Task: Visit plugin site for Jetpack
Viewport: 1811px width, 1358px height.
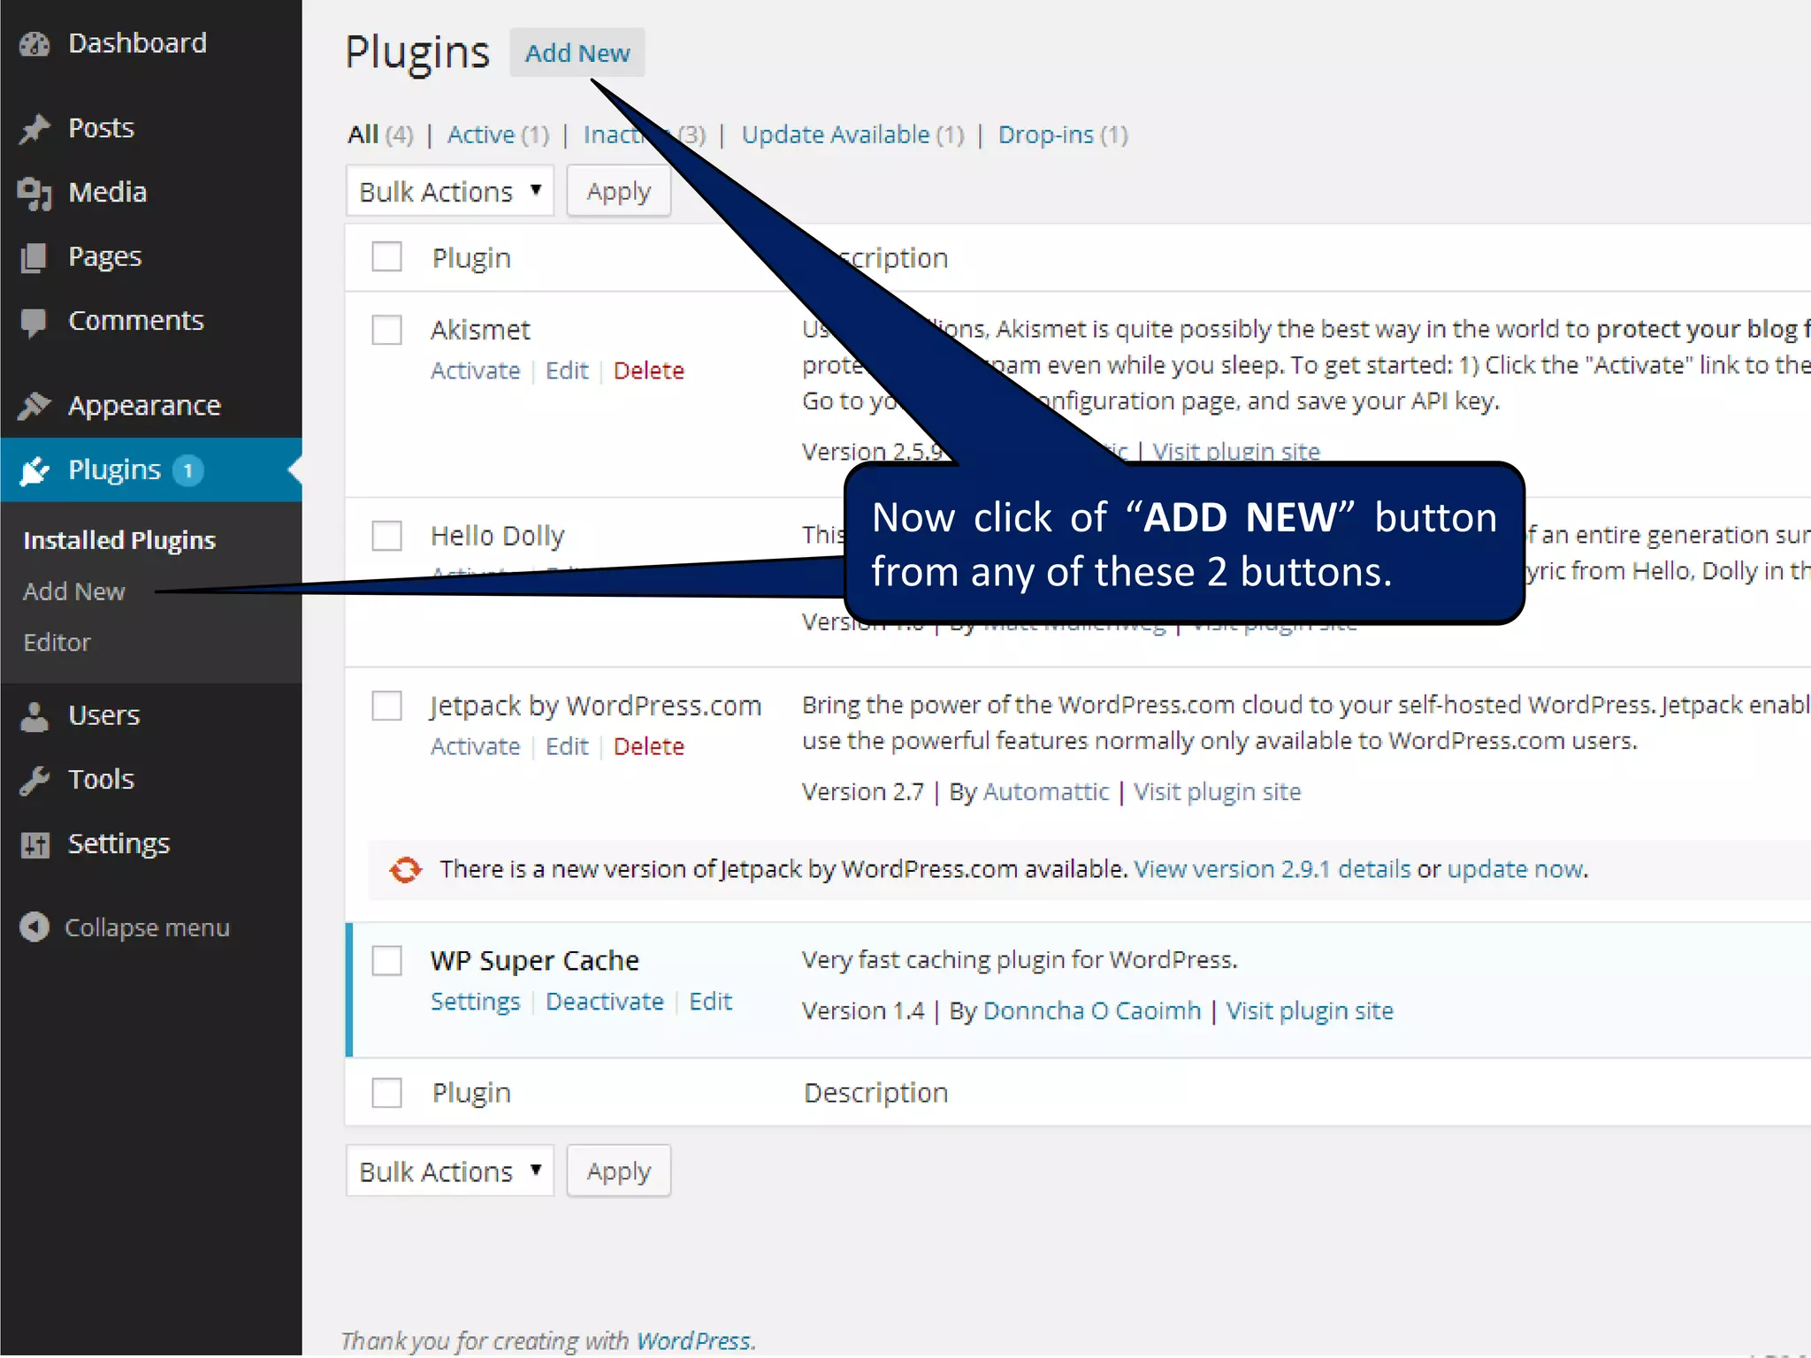Action: coord(1218,791)
